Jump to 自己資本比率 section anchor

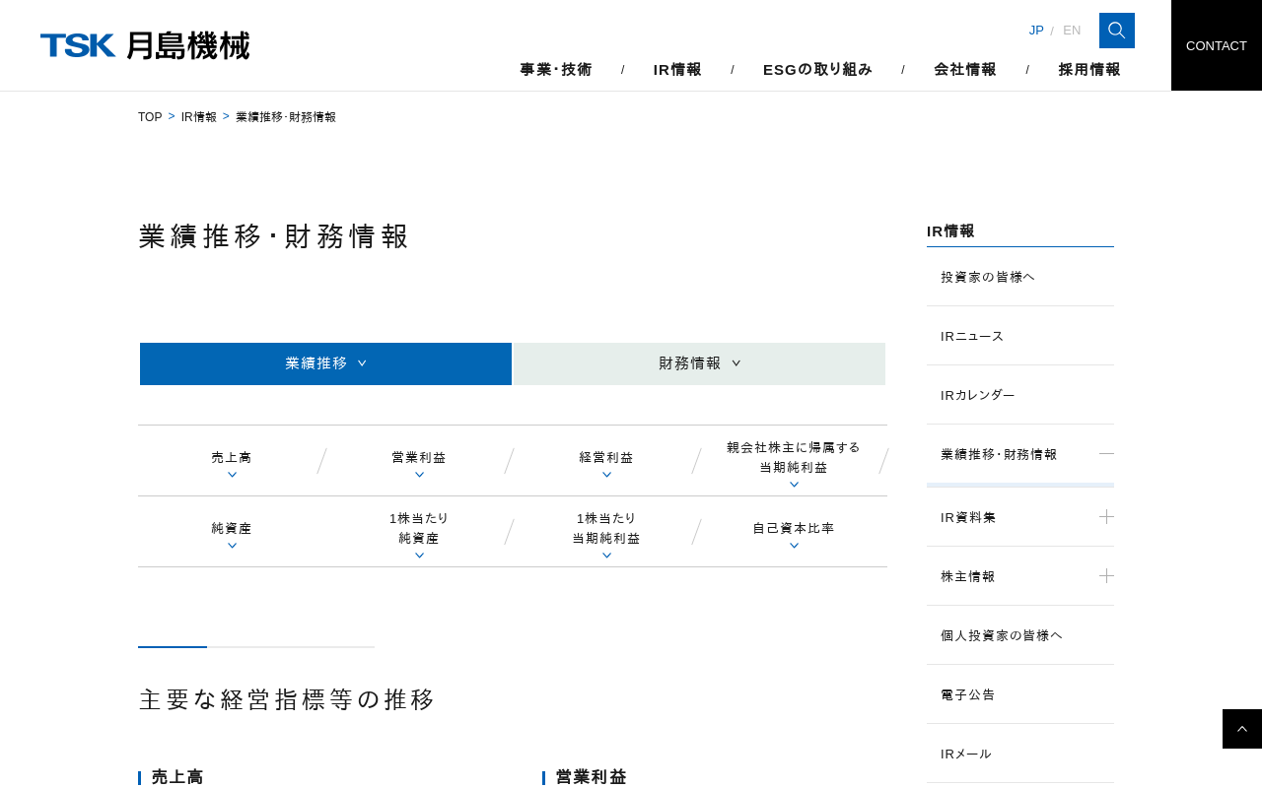794,532
